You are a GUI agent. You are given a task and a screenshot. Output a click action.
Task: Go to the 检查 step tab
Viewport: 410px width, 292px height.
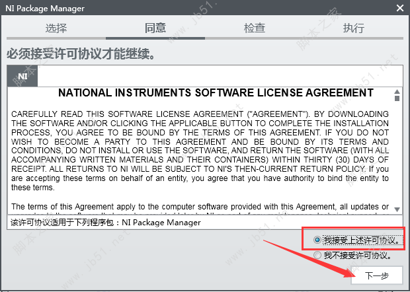point(255,28)
